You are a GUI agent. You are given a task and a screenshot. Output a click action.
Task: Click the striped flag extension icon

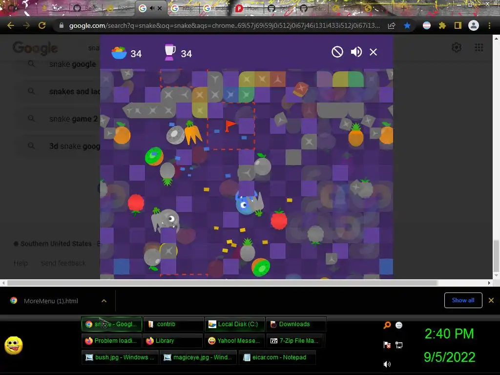click(427, 25)
